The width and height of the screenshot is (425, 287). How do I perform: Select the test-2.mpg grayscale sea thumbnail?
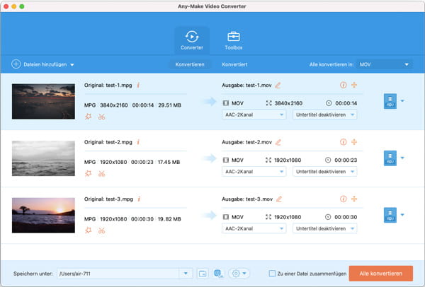pos(43,158)
